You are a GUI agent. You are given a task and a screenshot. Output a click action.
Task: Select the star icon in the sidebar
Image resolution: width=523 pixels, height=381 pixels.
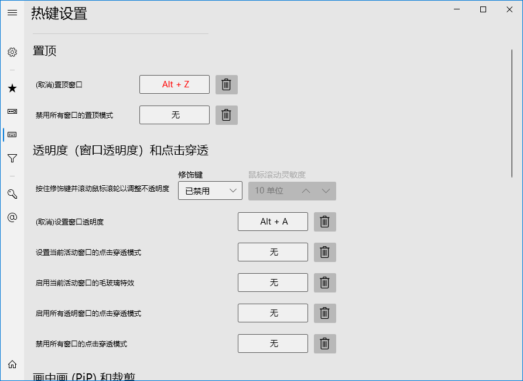tap(12, 87)
